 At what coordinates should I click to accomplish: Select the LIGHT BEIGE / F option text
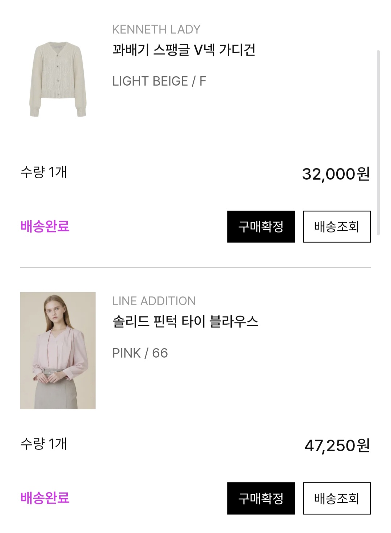pos(159,81)
